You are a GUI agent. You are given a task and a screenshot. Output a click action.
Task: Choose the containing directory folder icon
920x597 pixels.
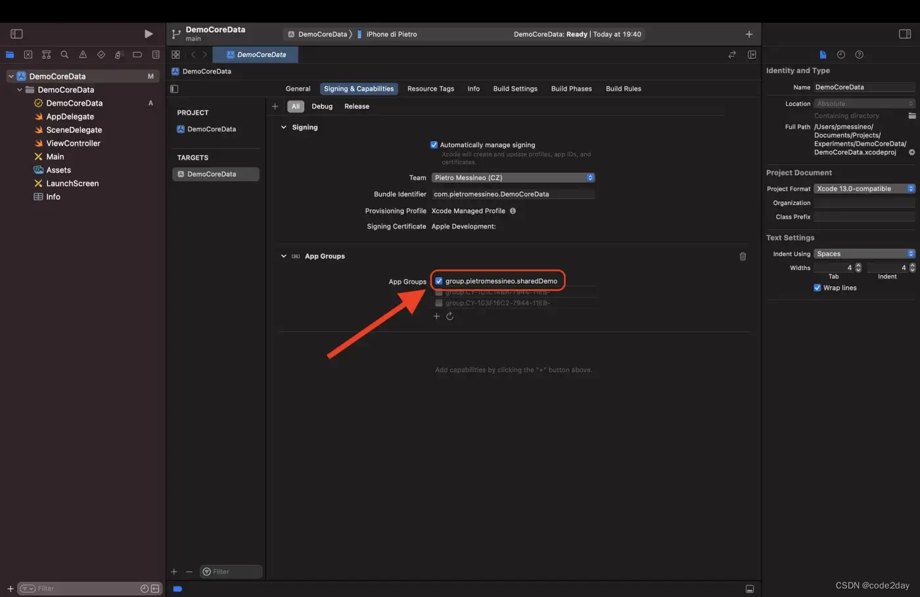pyautogui.click(x=912, y=116)
